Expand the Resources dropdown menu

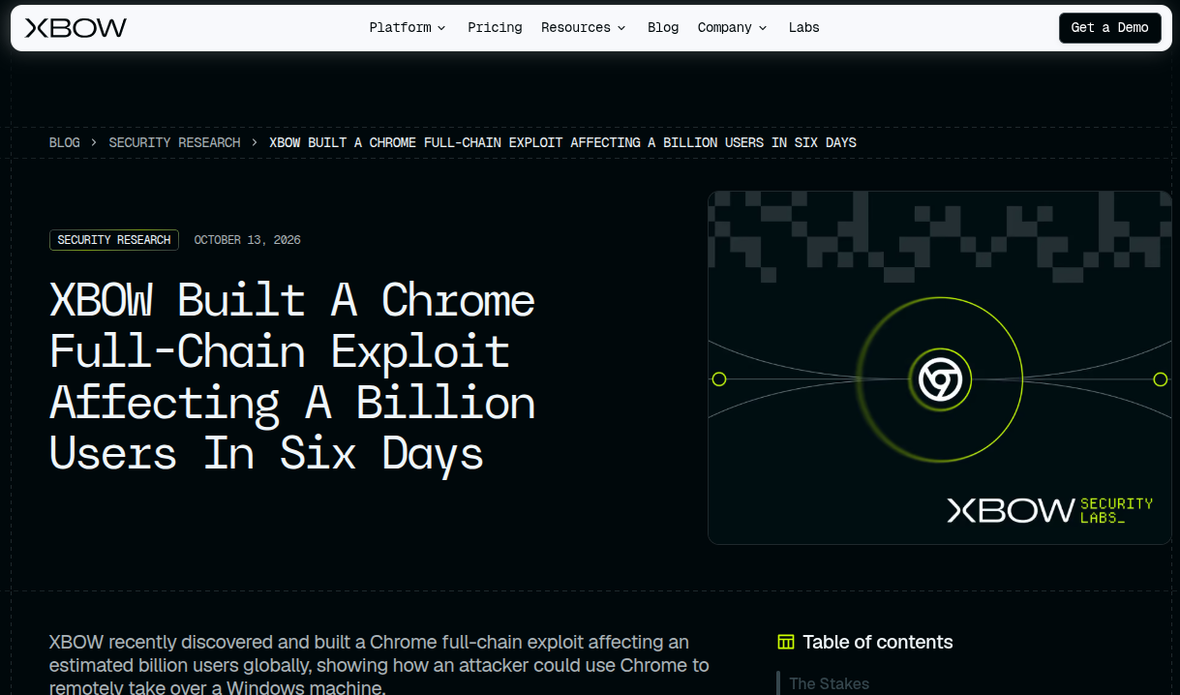click(584, 28)
